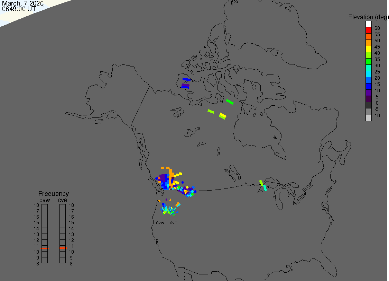Click "16" label right of cve bar
This screenshot has width=389, height=281.
point(71,217)
